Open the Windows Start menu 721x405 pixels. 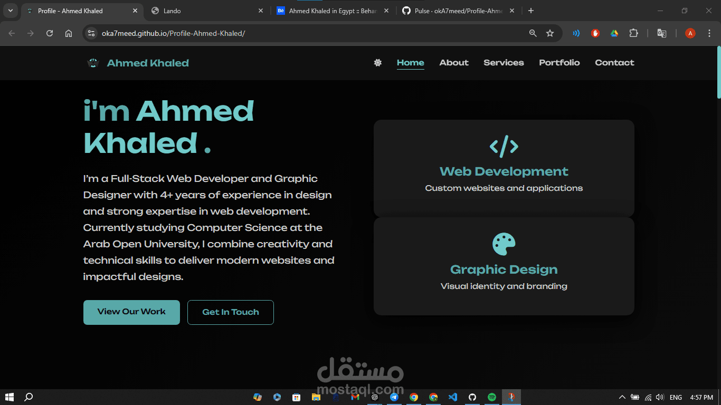9,397
